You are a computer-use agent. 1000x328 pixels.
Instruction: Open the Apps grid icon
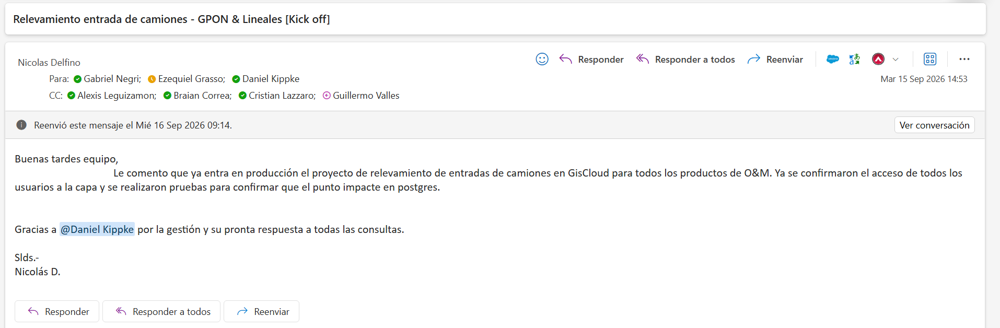coord(930,59)
